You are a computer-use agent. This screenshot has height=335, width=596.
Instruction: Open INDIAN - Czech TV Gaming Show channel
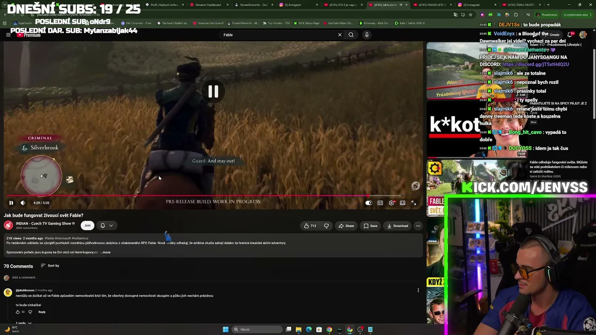pyautogui.click(x=43, y=224)
